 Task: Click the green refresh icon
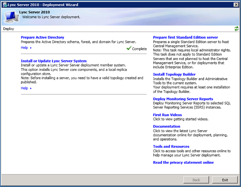[x=237, y=29]
